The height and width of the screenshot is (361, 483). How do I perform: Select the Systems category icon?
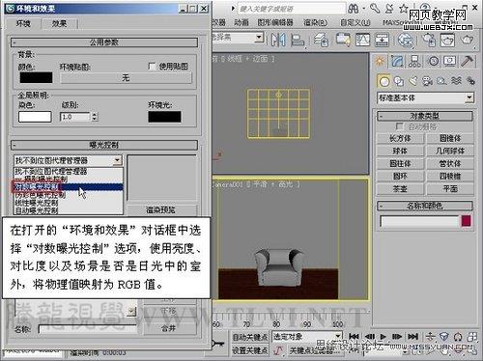pos(470,81)
